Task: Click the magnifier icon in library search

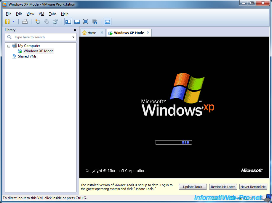Action: (9, 37)
